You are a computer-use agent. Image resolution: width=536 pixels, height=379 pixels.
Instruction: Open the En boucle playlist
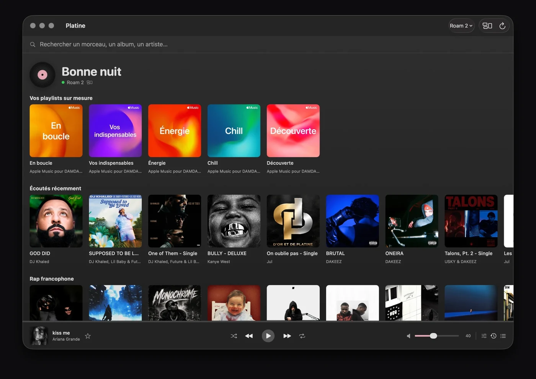[x=56, y=131]
